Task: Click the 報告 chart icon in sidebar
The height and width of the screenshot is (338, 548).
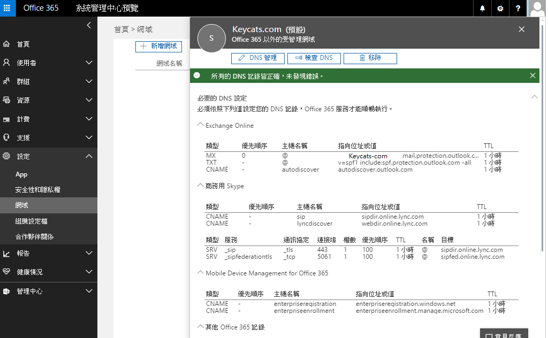Action: point(6,253)
